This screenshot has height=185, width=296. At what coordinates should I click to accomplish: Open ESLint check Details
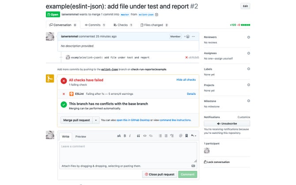click(x=191, y=94)
